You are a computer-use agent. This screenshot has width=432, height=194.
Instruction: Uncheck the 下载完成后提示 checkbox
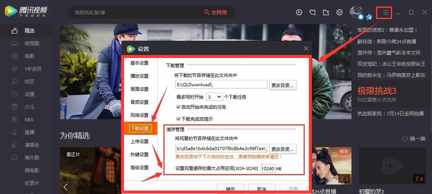coord(179,119)
